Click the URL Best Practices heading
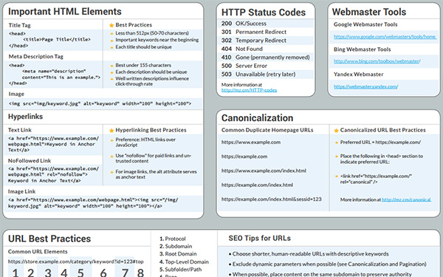 pos(49,239)
